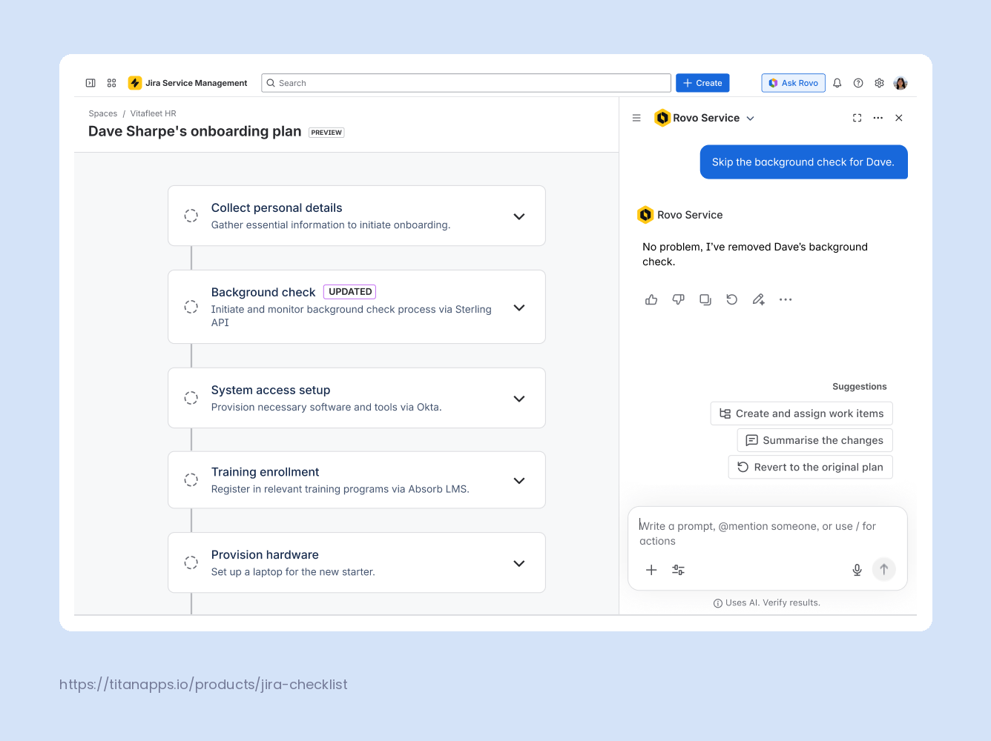Open the app switcher grid icon

pyautogui.click(x=112, y=83)
